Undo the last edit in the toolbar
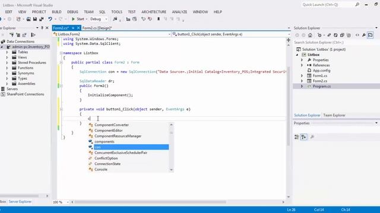 point(50,19)
